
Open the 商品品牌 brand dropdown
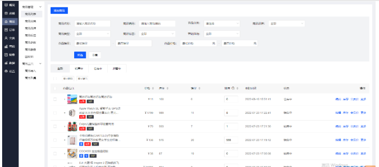pyautogui.click(x=287, y=24)
